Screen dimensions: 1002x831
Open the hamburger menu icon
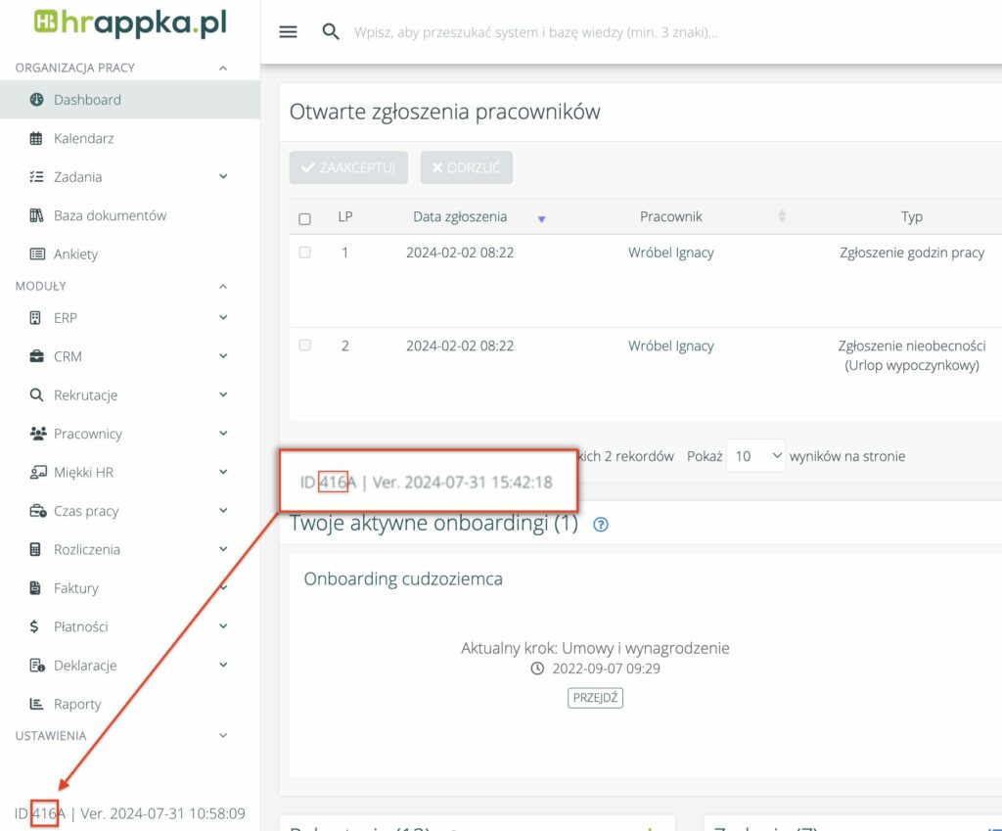pos(288,32)
